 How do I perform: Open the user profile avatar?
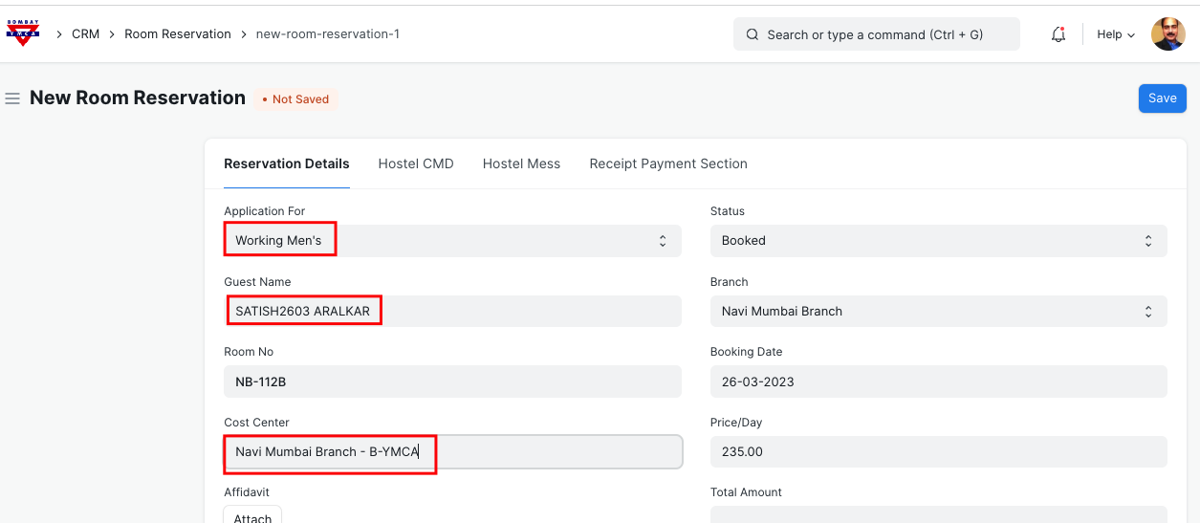click(1167, 34)
